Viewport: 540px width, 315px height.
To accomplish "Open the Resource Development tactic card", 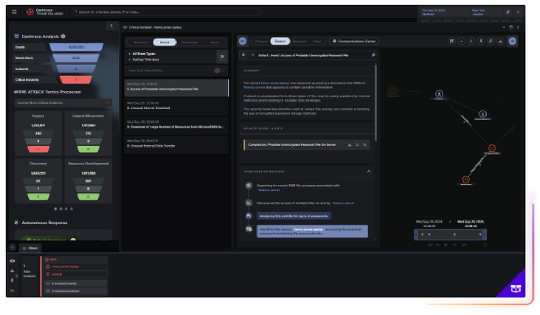I will (88, 180).
